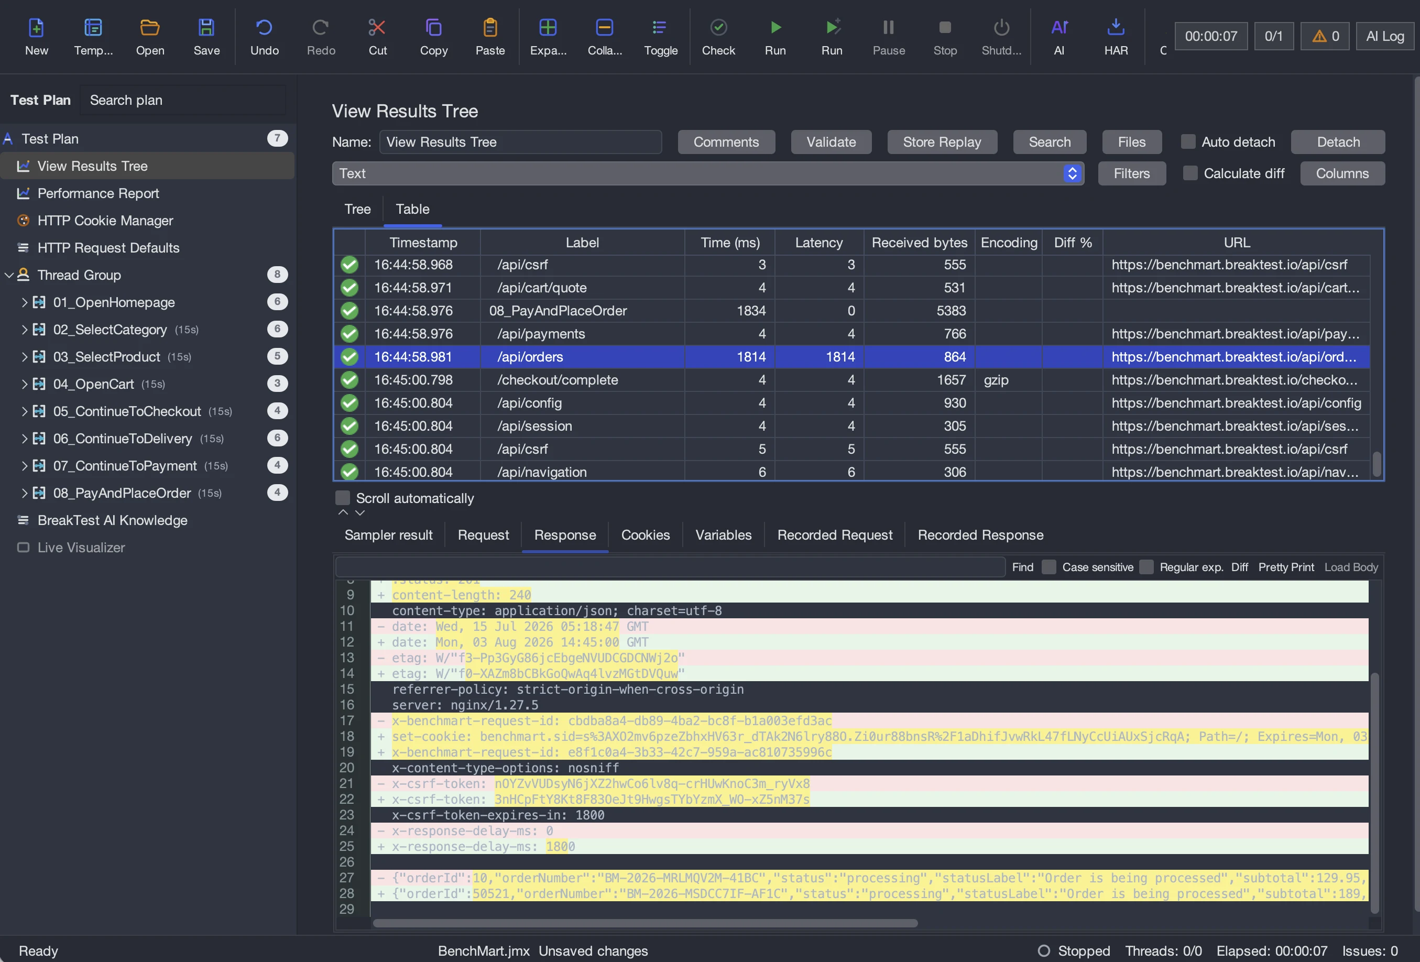The height and width of the screenshot is (962, 1420).
Task: Click the first green Run play icon
Action: 775,27
